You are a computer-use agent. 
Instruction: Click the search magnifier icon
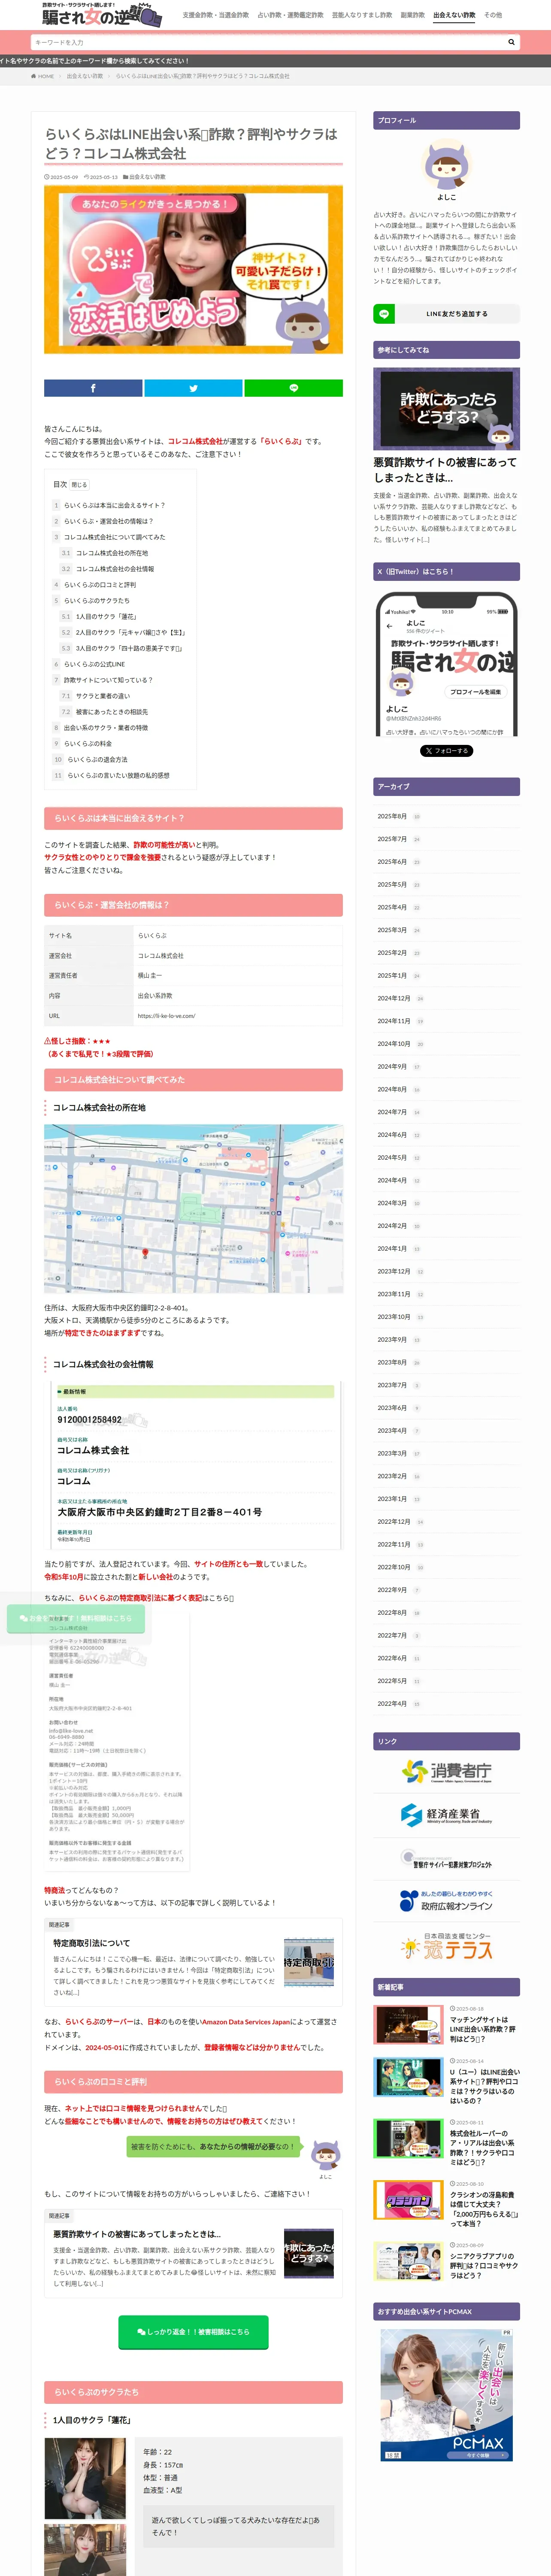coord(511,42)
